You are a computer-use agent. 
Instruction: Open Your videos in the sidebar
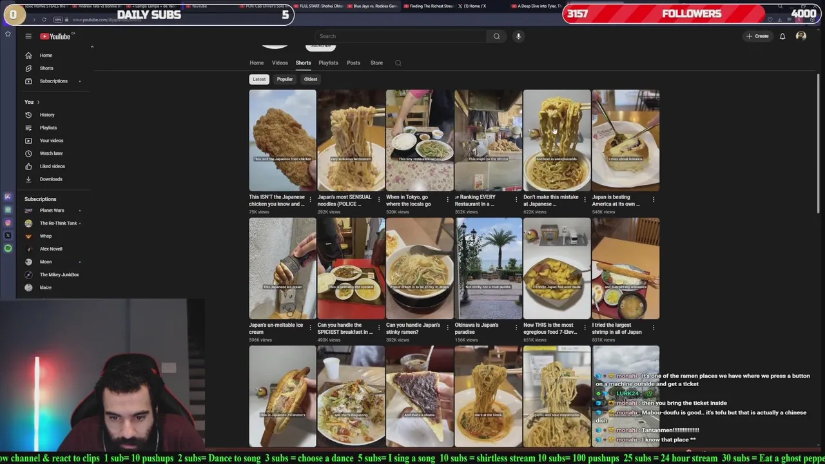click(52, 140)
